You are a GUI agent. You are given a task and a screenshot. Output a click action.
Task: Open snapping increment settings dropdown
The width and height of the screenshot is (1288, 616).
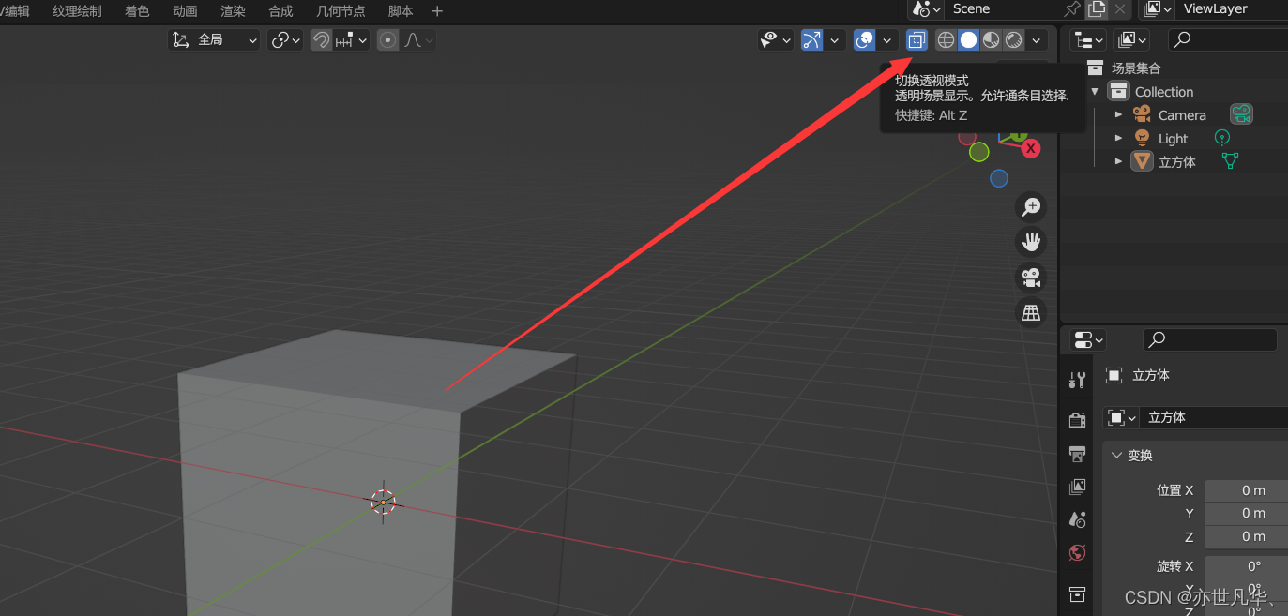point(352,40)
